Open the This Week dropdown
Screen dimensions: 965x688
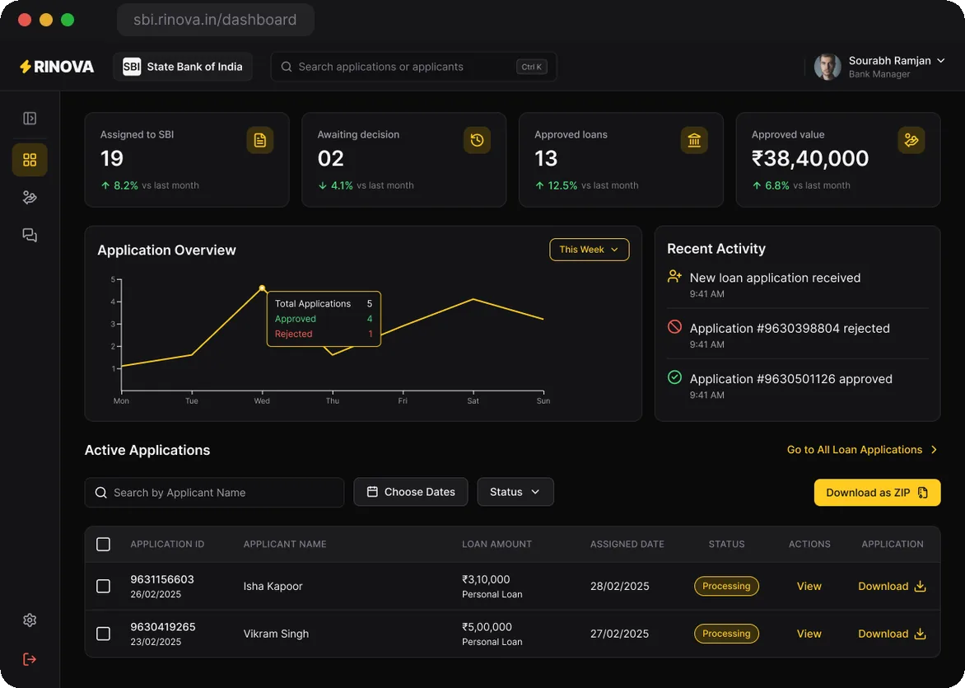(x=589, y=250)
